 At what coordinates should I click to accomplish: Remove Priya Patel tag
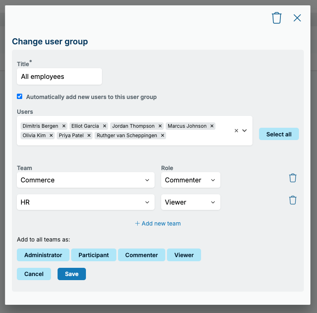89,136
